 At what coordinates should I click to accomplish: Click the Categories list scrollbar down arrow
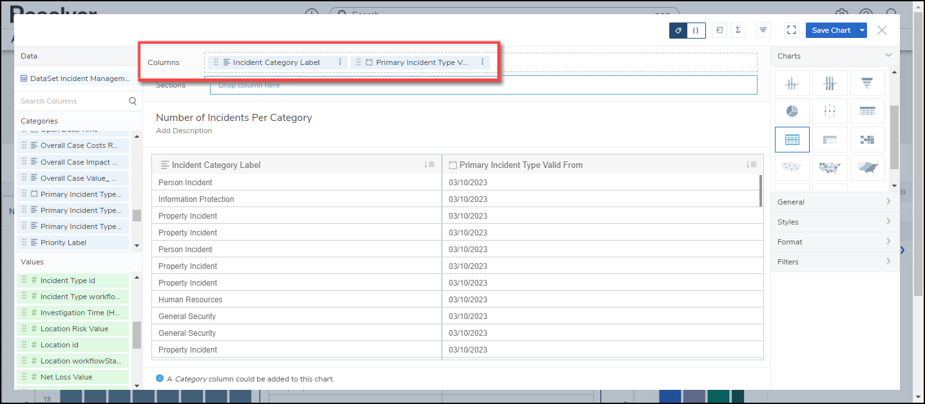[x=136, y=246]
